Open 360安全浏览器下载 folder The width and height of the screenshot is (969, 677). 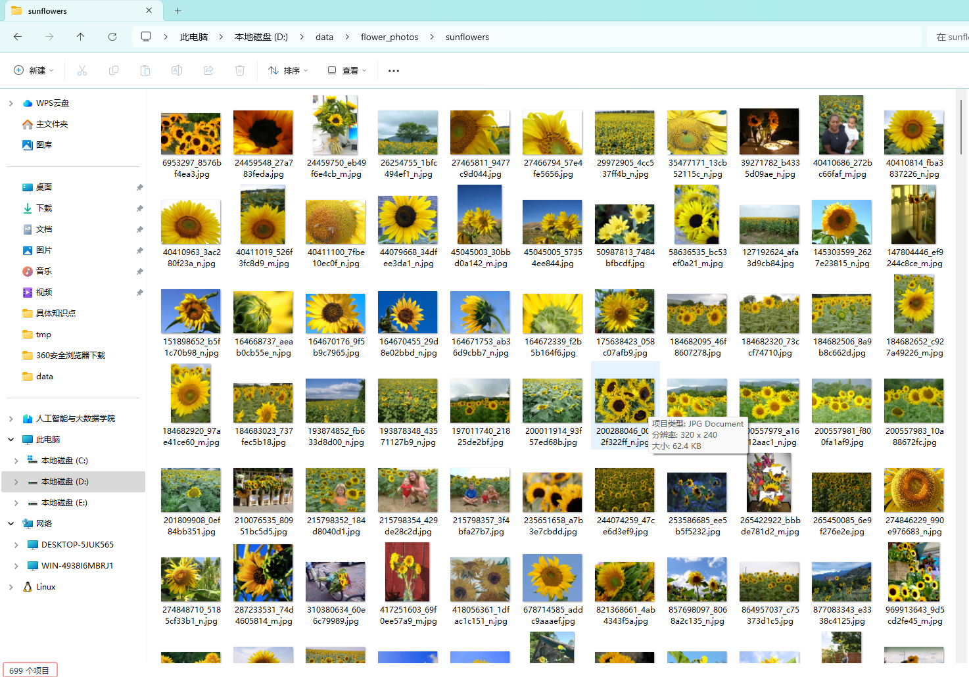(x=70, y=356)
